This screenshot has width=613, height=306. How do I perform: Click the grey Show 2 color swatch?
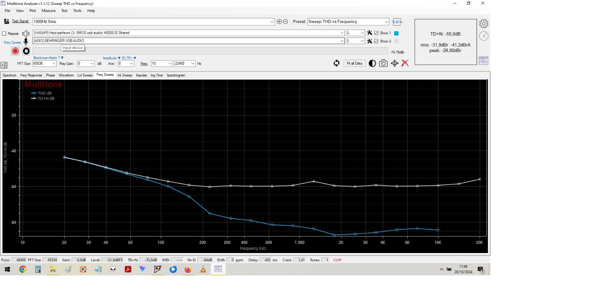point(397,41)
